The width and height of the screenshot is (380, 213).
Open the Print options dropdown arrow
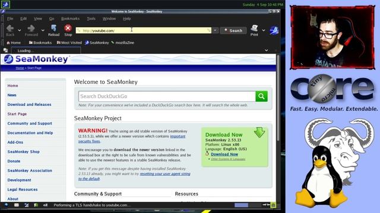[264, 30]
